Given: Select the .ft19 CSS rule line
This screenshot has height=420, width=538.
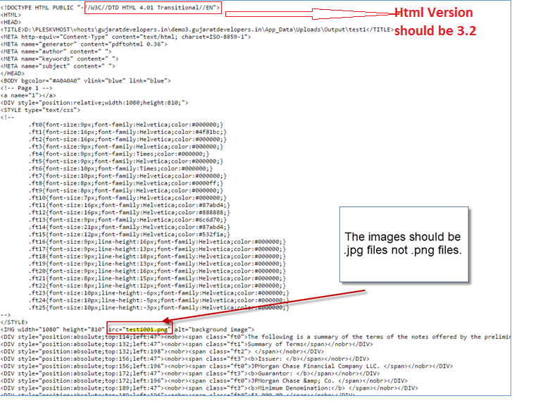Looking at the screenshot, I should click(157, 264).
